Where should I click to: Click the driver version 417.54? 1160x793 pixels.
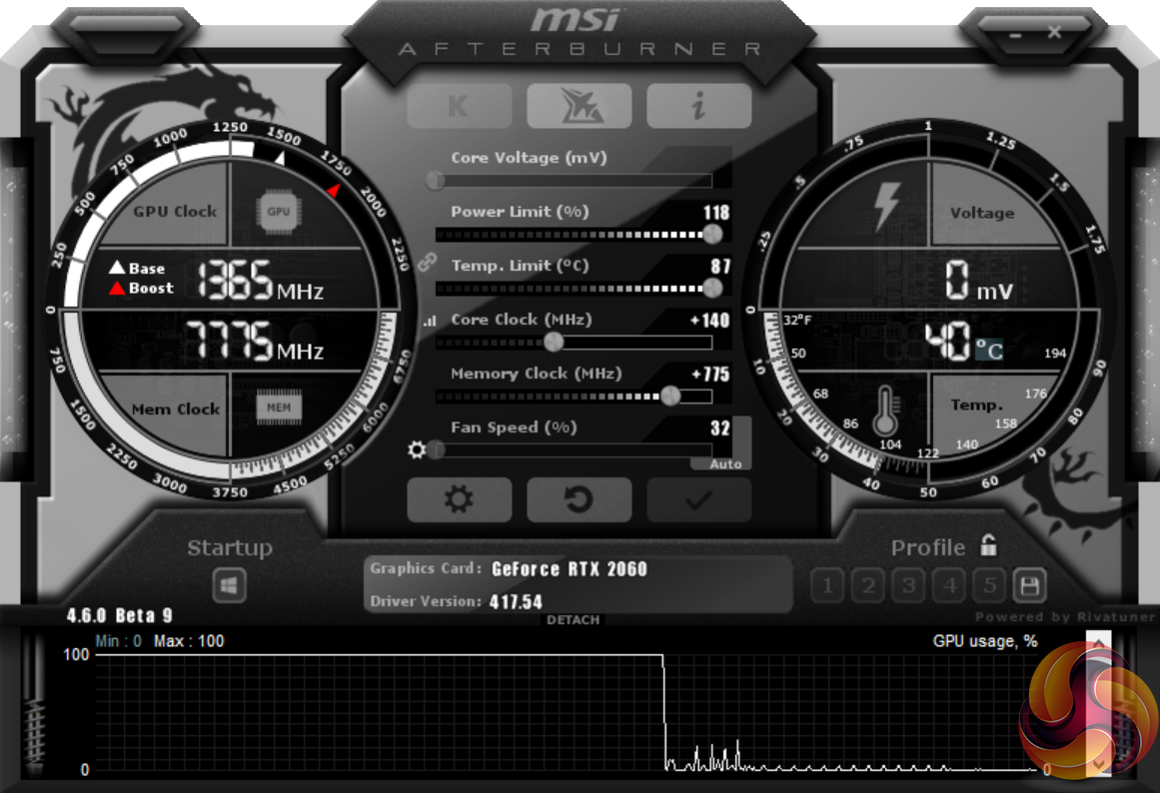tap(516, 602)
